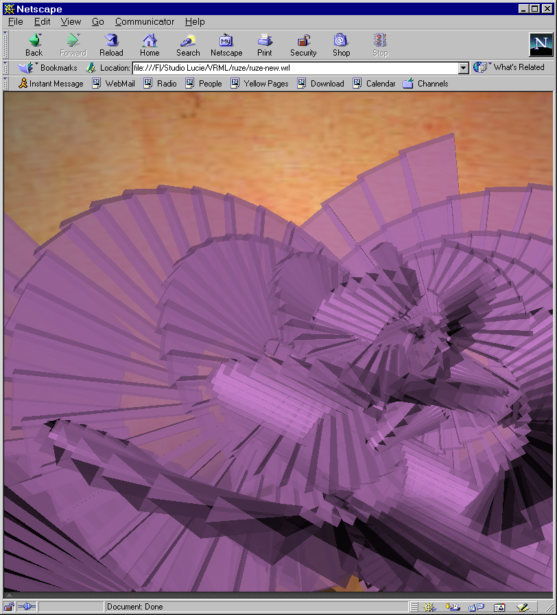Open the Inbox mail component icon
Image resolution: width=557 pixels, height=615 pixels.
click(x=453, y=607)
